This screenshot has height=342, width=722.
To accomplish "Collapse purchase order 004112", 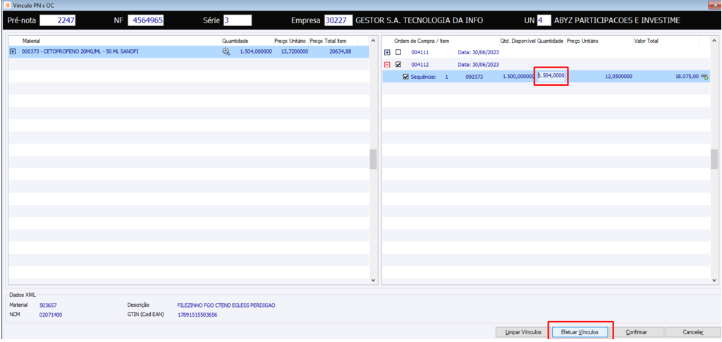I will pos(387,65).
